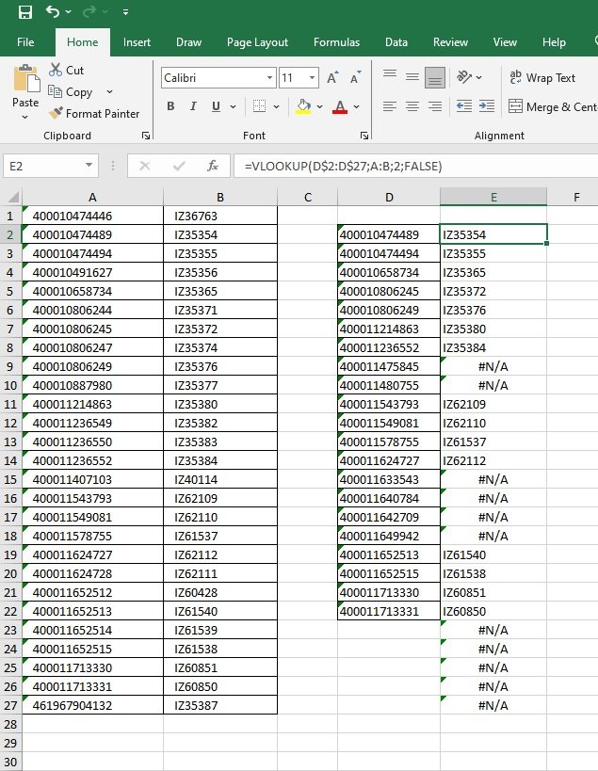Click Merge & Center button
598x771 pixels.
coord(553,106)
